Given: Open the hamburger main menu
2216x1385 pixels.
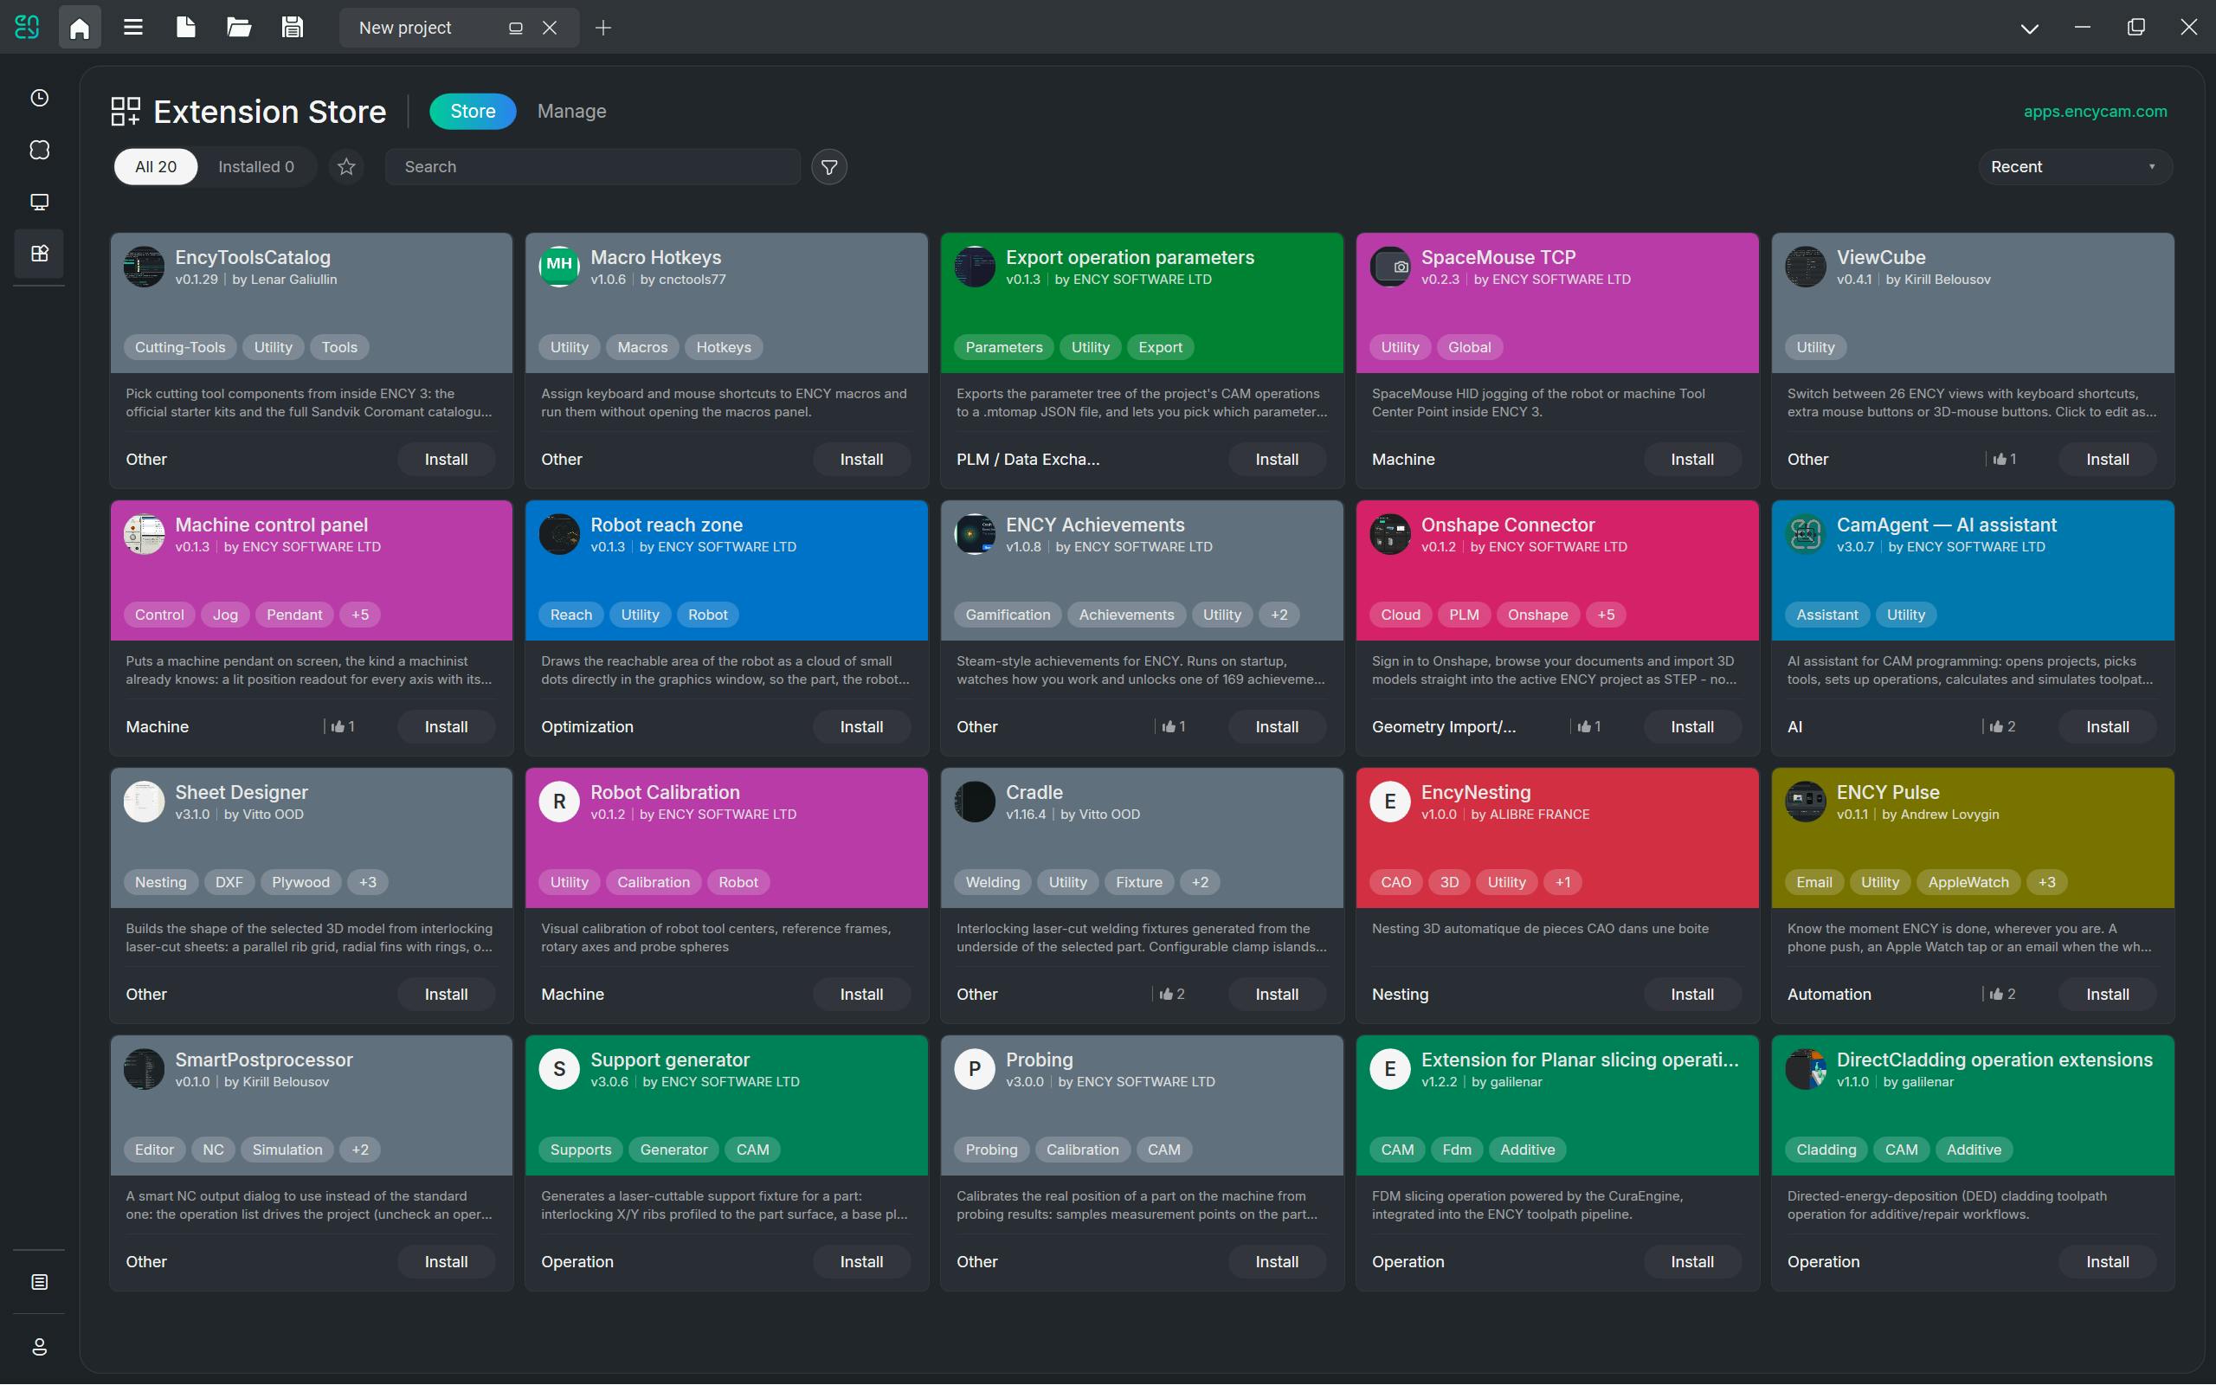Looking at the screenshot, I should tap(132, 28).
